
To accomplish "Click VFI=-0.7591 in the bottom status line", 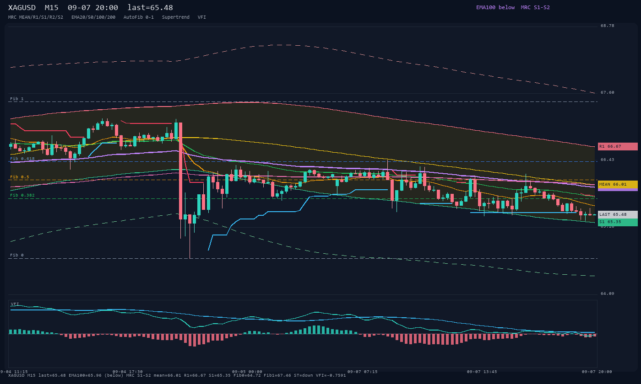I will click(331, 375).
